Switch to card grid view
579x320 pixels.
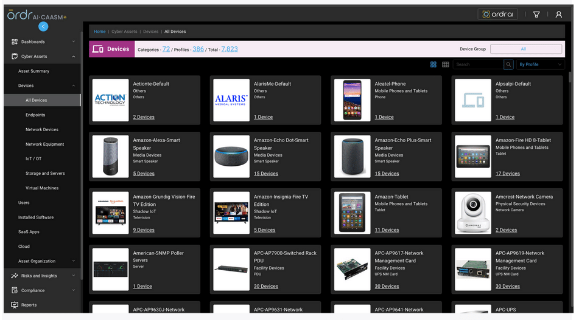(x=433, y=64)
